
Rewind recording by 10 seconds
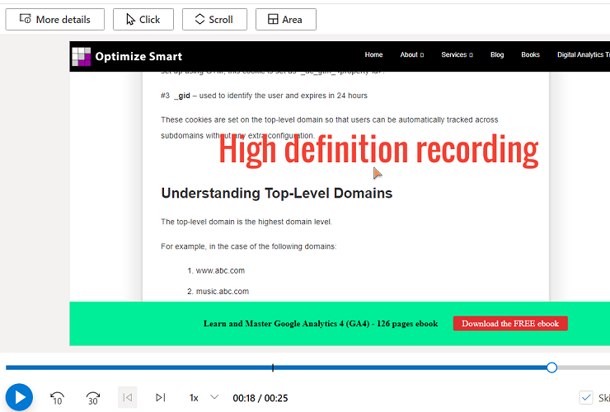(57, 398)
